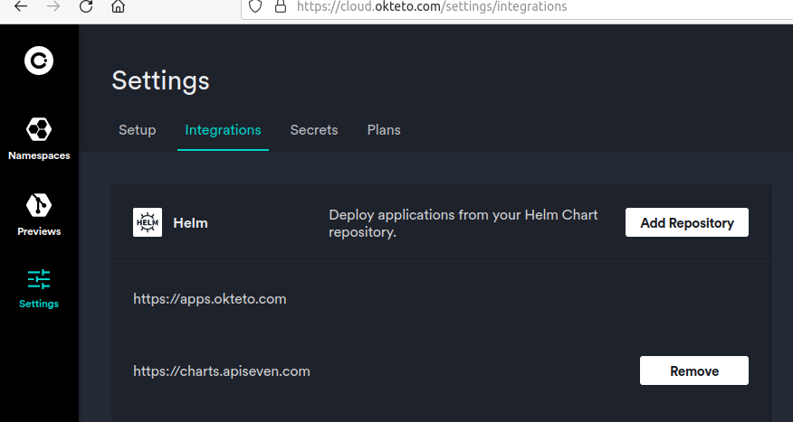
Task: Open the shield tracking protection info
Action: pos(255,6)
